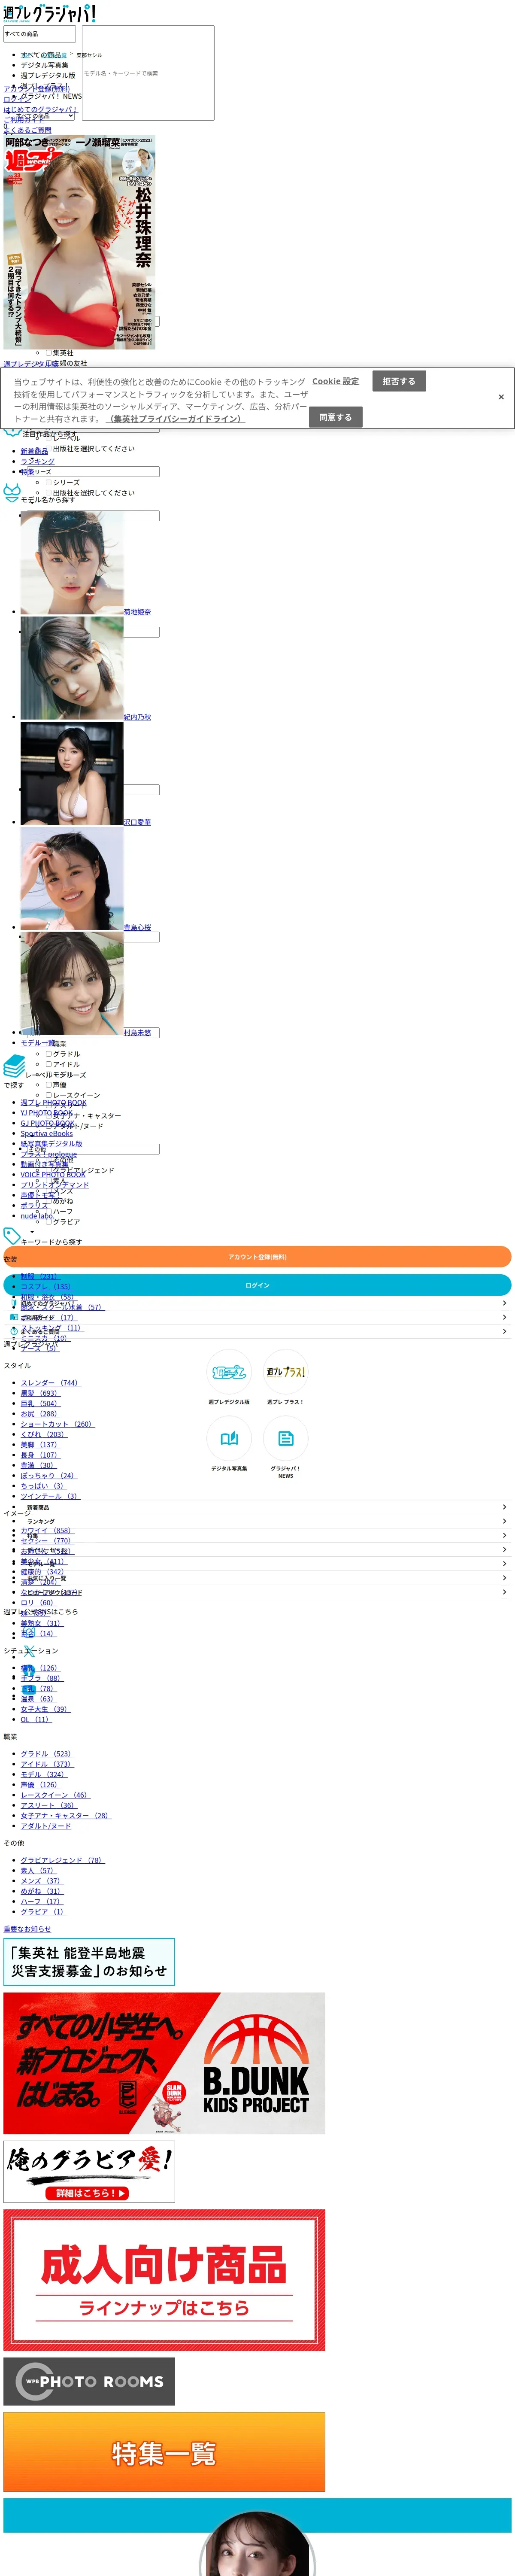Image resolution: width=515 pixels, height=2576 pixels.
Task: Click the blue ログイン button
Action: pyautogui.click(x=257, y=1285)
